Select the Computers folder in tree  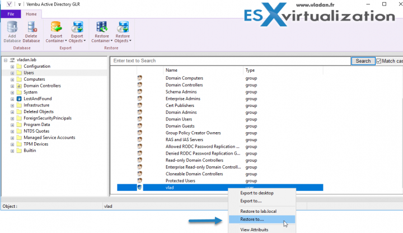pos(34,79)
